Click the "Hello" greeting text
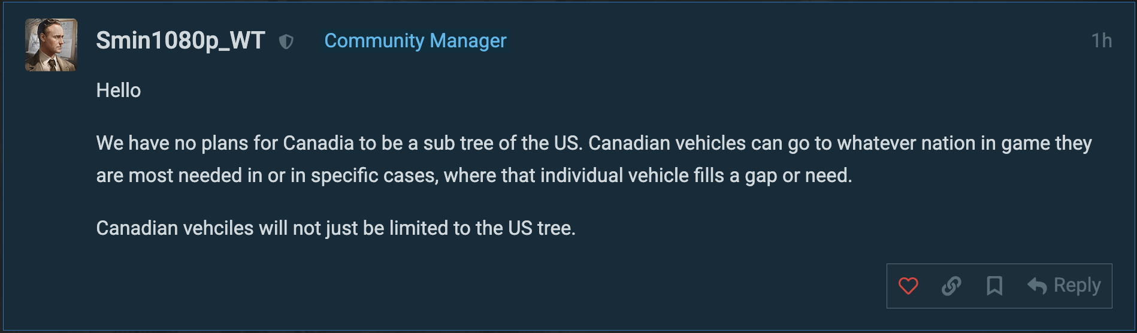 tap(119, 90)
